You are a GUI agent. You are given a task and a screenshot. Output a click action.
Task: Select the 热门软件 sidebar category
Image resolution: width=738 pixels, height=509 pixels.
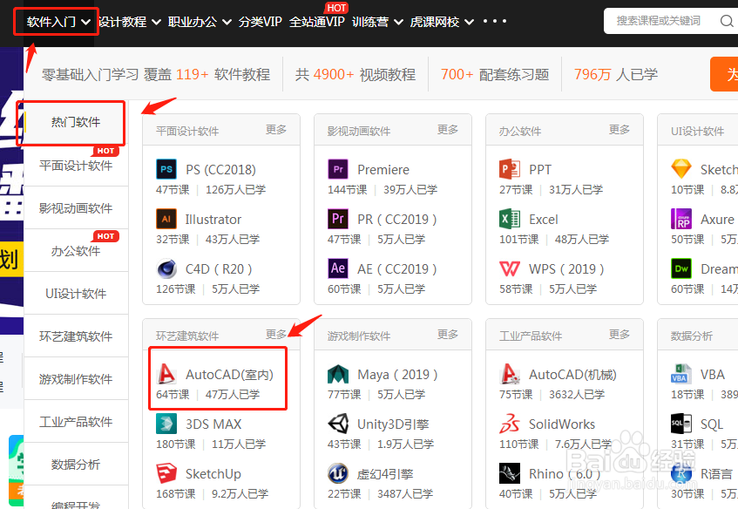pos(76,122)
